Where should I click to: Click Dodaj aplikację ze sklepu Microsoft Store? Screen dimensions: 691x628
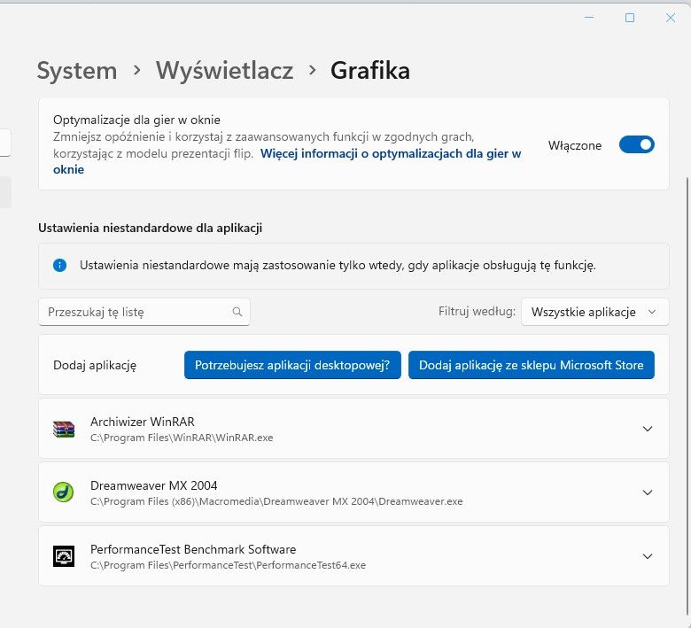point(532,365)
